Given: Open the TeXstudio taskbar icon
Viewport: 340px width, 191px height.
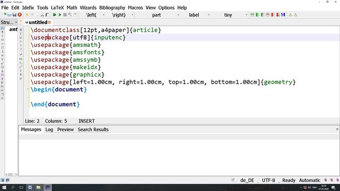Looking at the screenshot, I should (48, 187).
